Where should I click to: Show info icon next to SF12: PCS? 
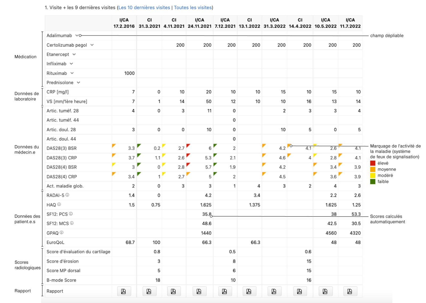71,214
